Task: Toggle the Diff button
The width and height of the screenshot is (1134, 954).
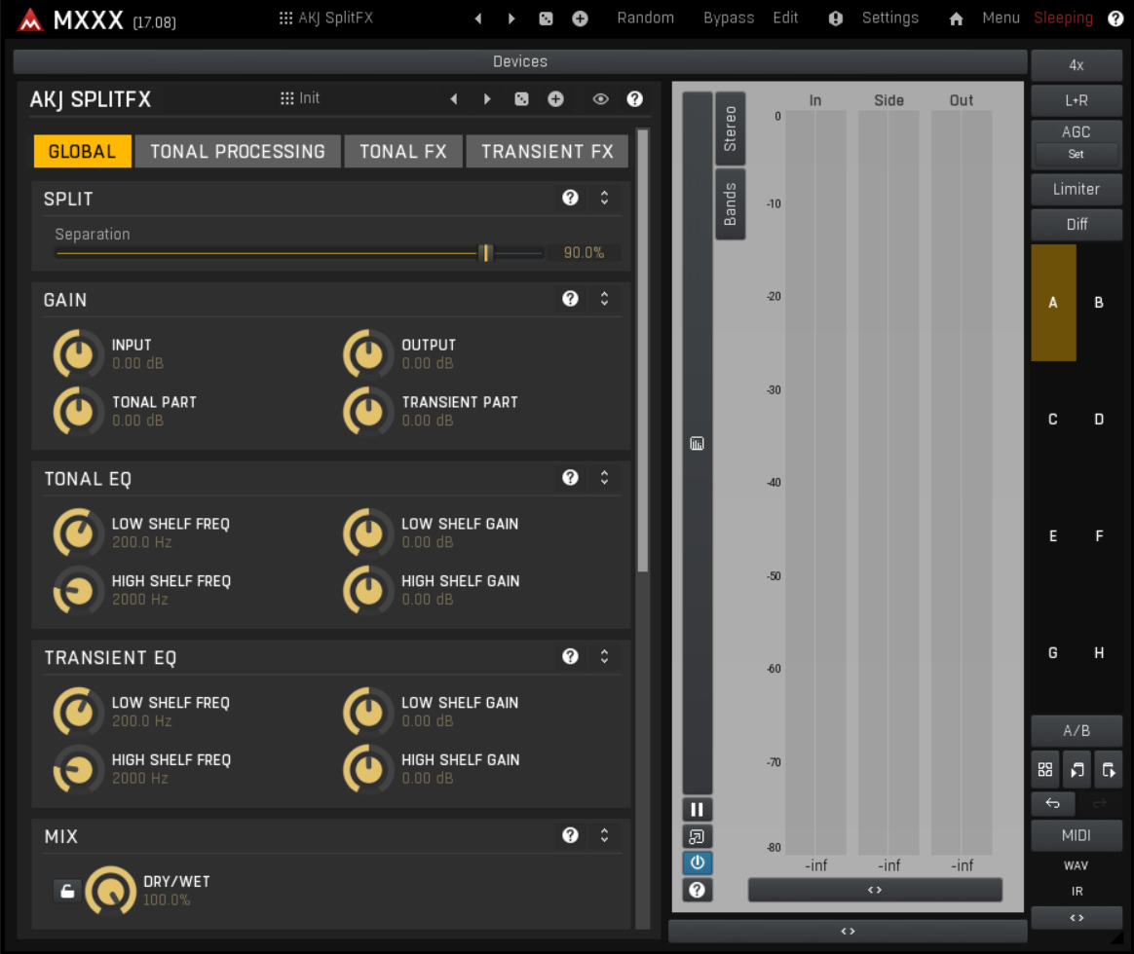Action: click(1077, 225)
